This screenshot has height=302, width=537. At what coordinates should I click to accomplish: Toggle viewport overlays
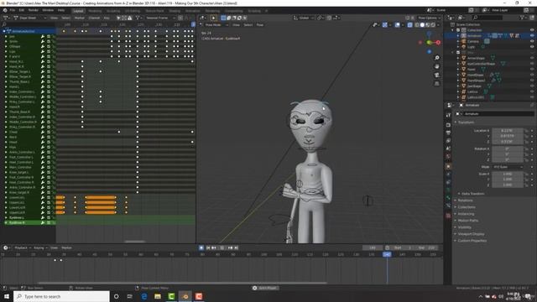[397, 24]
